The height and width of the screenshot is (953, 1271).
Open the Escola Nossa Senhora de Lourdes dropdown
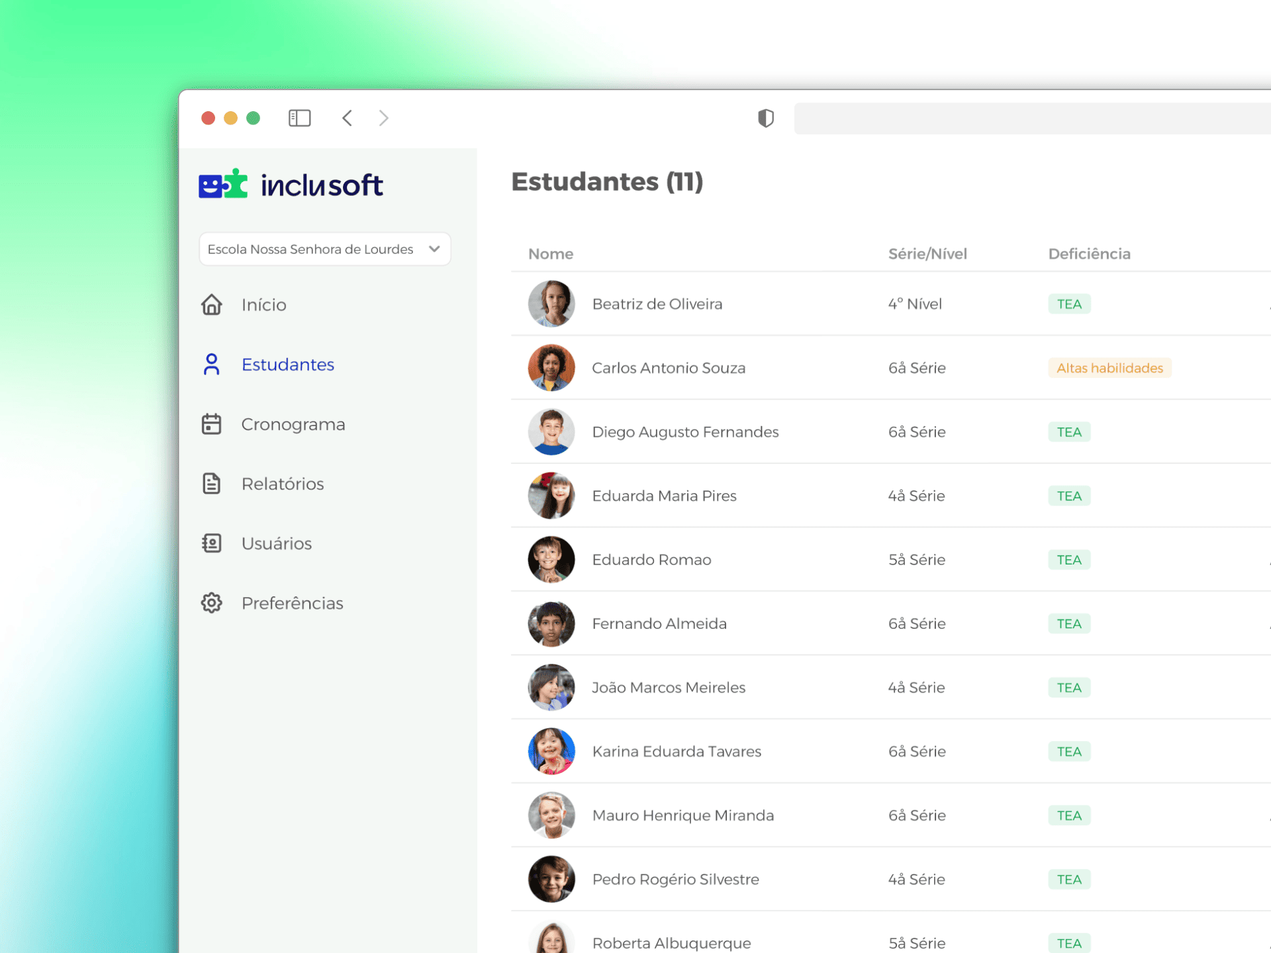310,250
